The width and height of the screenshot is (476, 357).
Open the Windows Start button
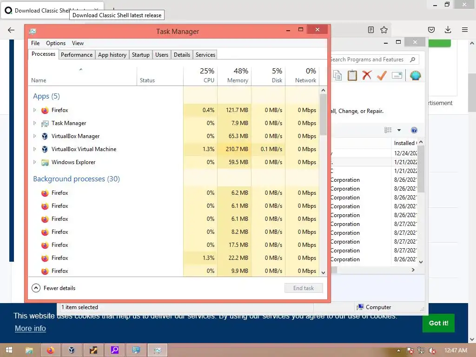pyautogui.click(x=9, y=350)
